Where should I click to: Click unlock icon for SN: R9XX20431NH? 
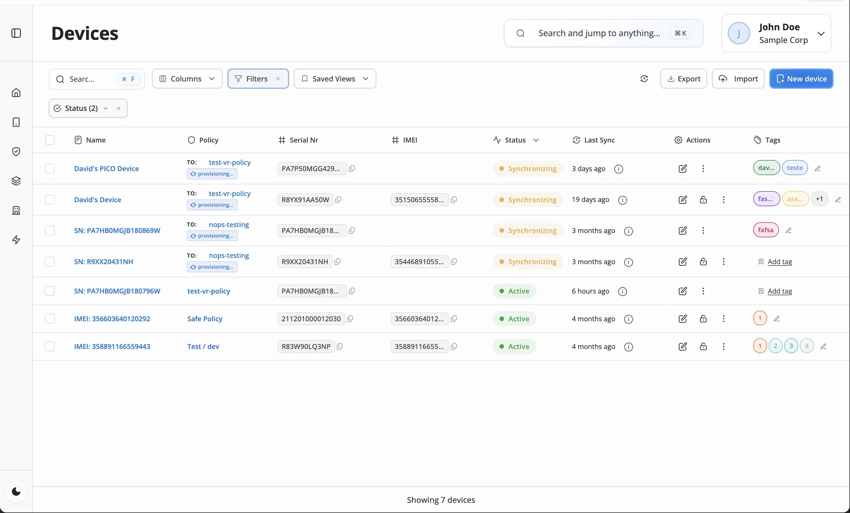[703, 262]
